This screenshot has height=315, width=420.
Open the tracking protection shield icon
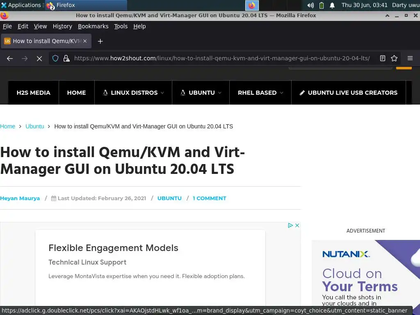[55, 58]
